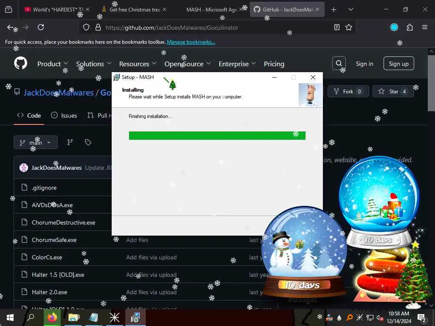Toggle reader view icon in address bar
This screenshot has height=326, width=435.
click(x=337, y=27)
